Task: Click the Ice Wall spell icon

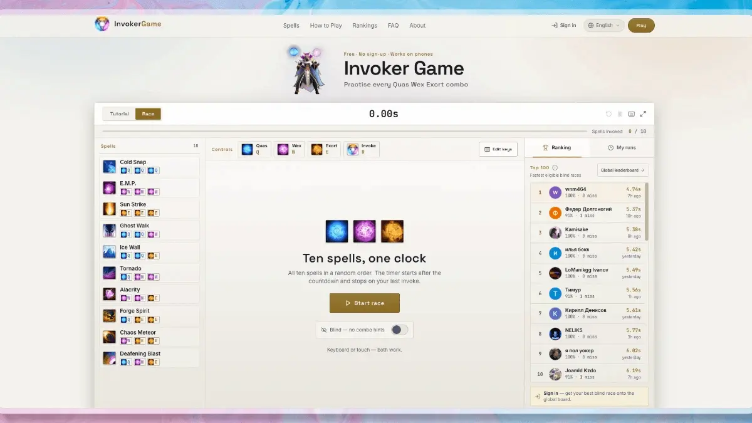Action: pyautogui.click(x=109, y=251)
